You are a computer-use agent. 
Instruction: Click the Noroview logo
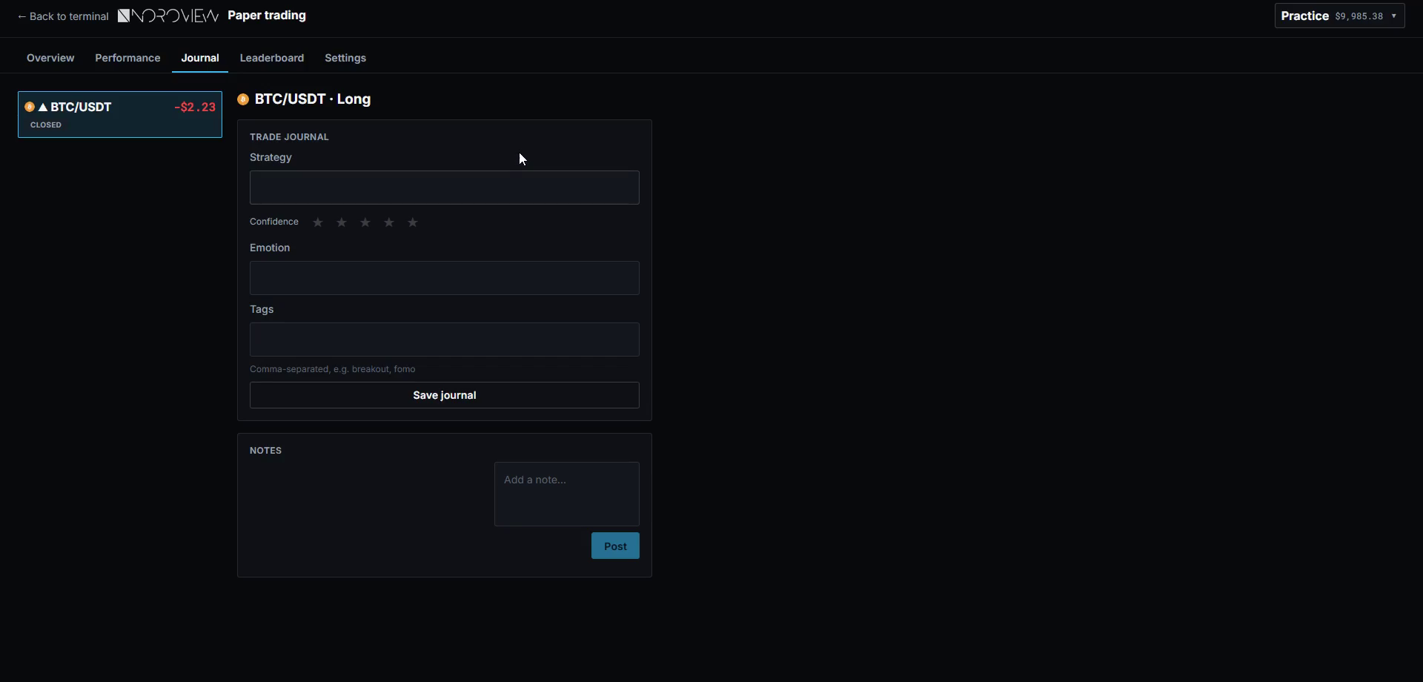168,16
